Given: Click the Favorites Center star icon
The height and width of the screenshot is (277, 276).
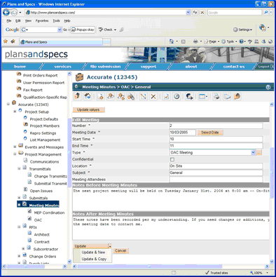Looking at the screenshot, I should tap(6, 41).
